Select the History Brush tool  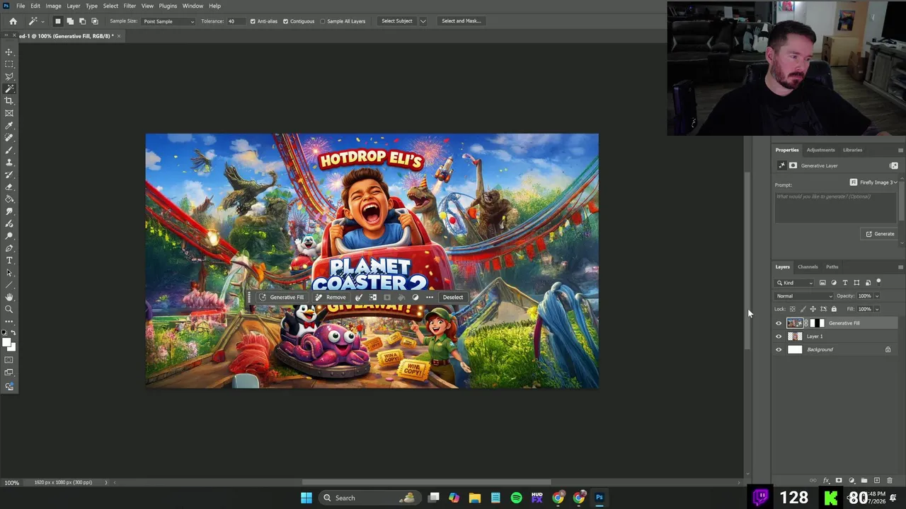(9, 175)
